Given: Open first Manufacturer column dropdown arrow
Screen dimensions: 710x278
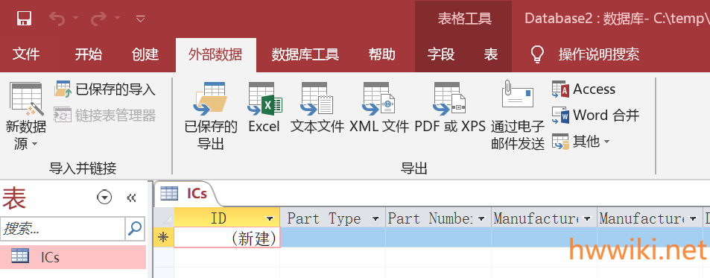Looking at the screenshot, I should [x=587, y=218].
